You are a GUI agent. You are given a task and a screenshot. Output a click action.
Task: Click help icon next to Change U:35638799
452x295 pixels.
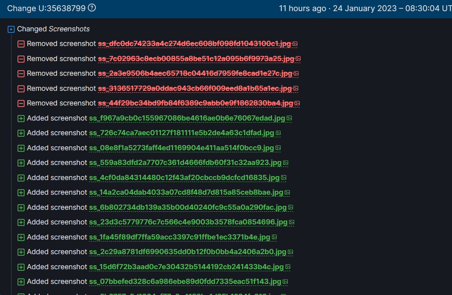92,8
